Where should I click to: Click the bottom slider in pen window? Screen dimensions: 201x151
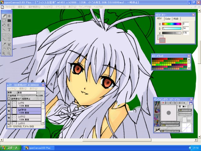[170, 131]
